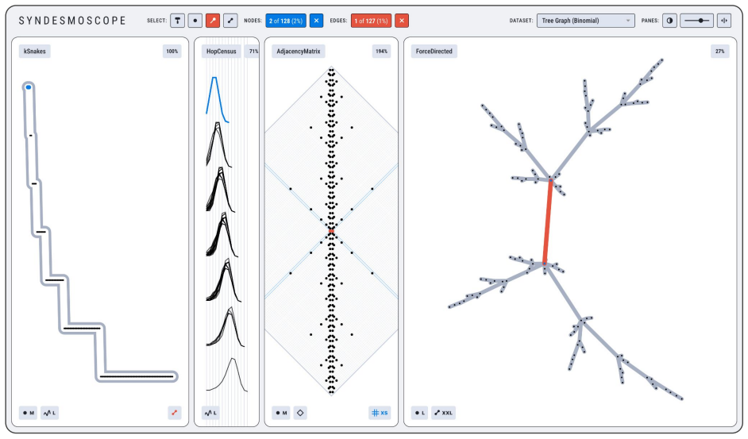
Task: Click the red center cell in AdjacencyMatrix
Action: [331, 231]
